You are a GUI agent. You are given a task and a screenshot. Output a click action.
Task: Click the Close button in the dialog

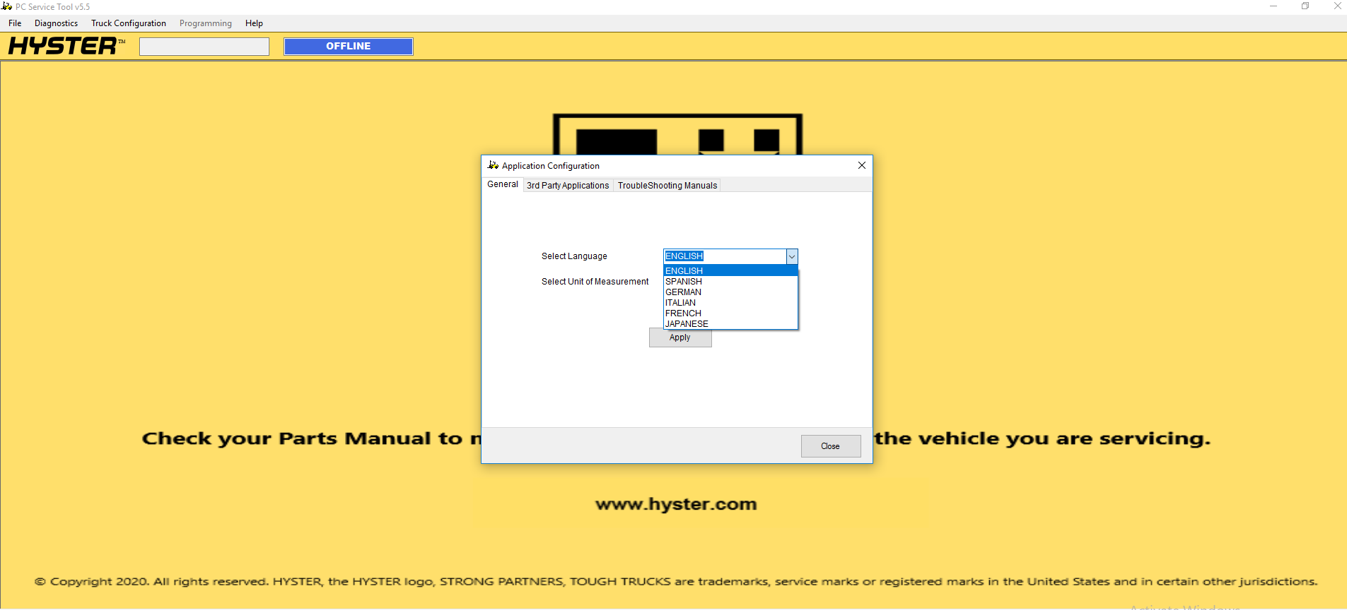point(831,446)
